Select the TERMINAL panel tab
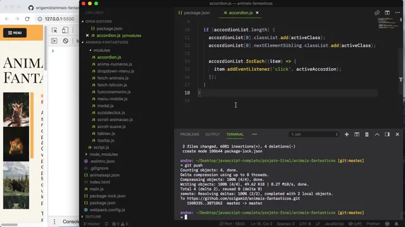The height and width of the screenshot is (227, 405). tap(235, 134)
